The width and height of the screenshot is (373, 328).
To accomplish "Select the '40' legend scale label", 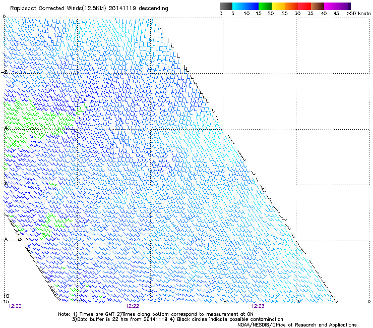I will (324, 14).
